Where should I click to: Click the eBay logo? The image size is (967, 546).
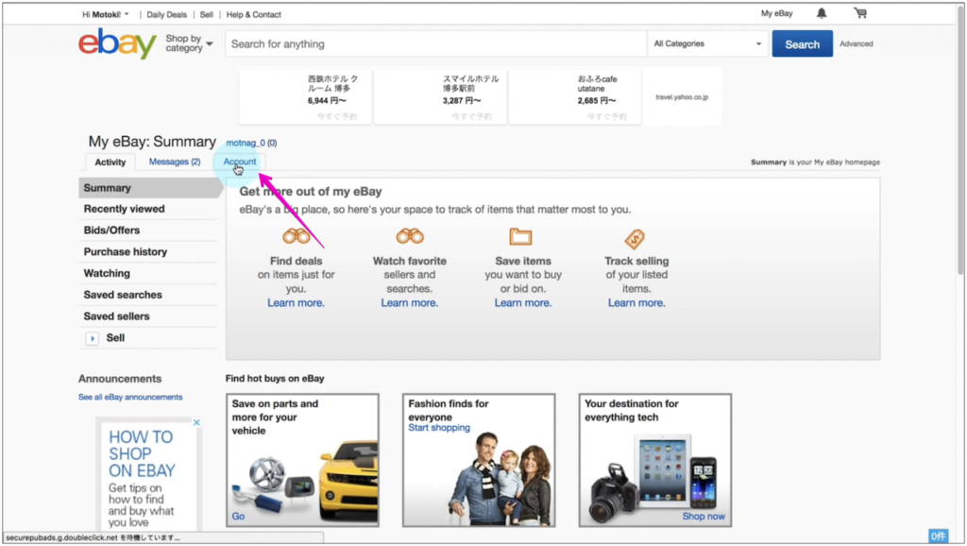[x=117, y=43]
